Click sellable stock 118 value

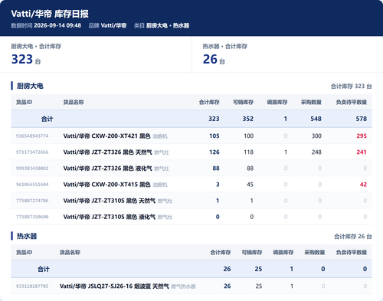248,152
